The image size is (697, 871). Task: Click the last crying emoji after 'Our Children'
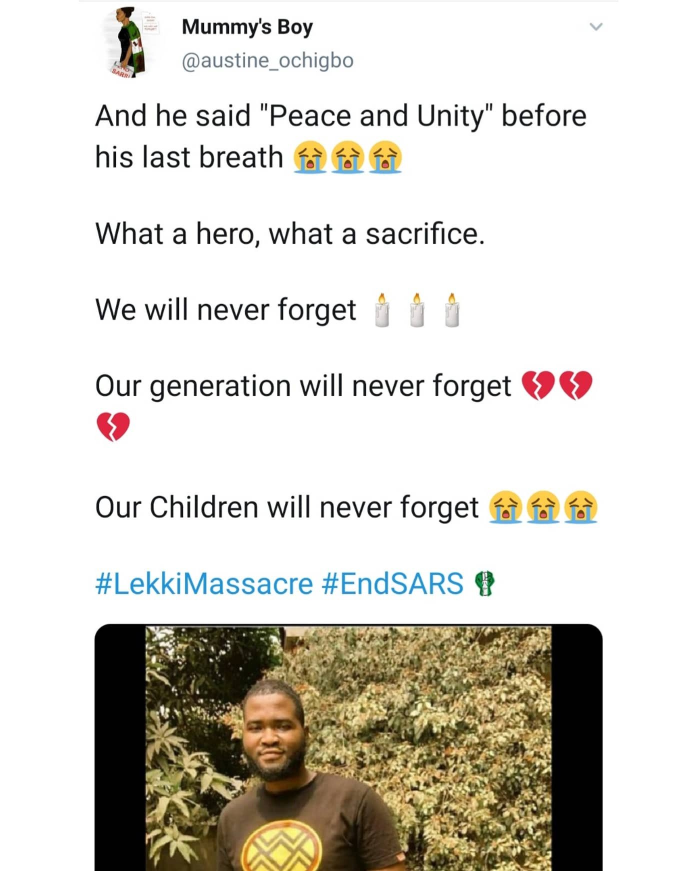580,507
